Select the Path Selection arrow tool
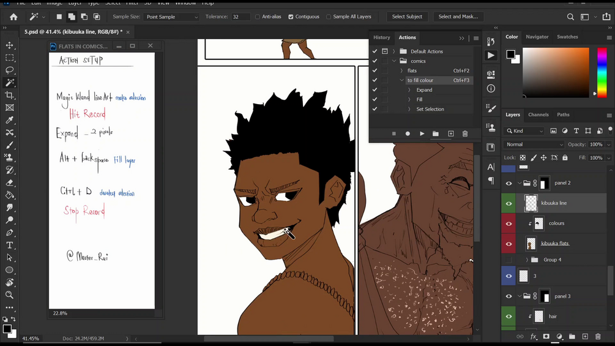Viewport: 615px width, 346px height. click(x=9, y=258)
